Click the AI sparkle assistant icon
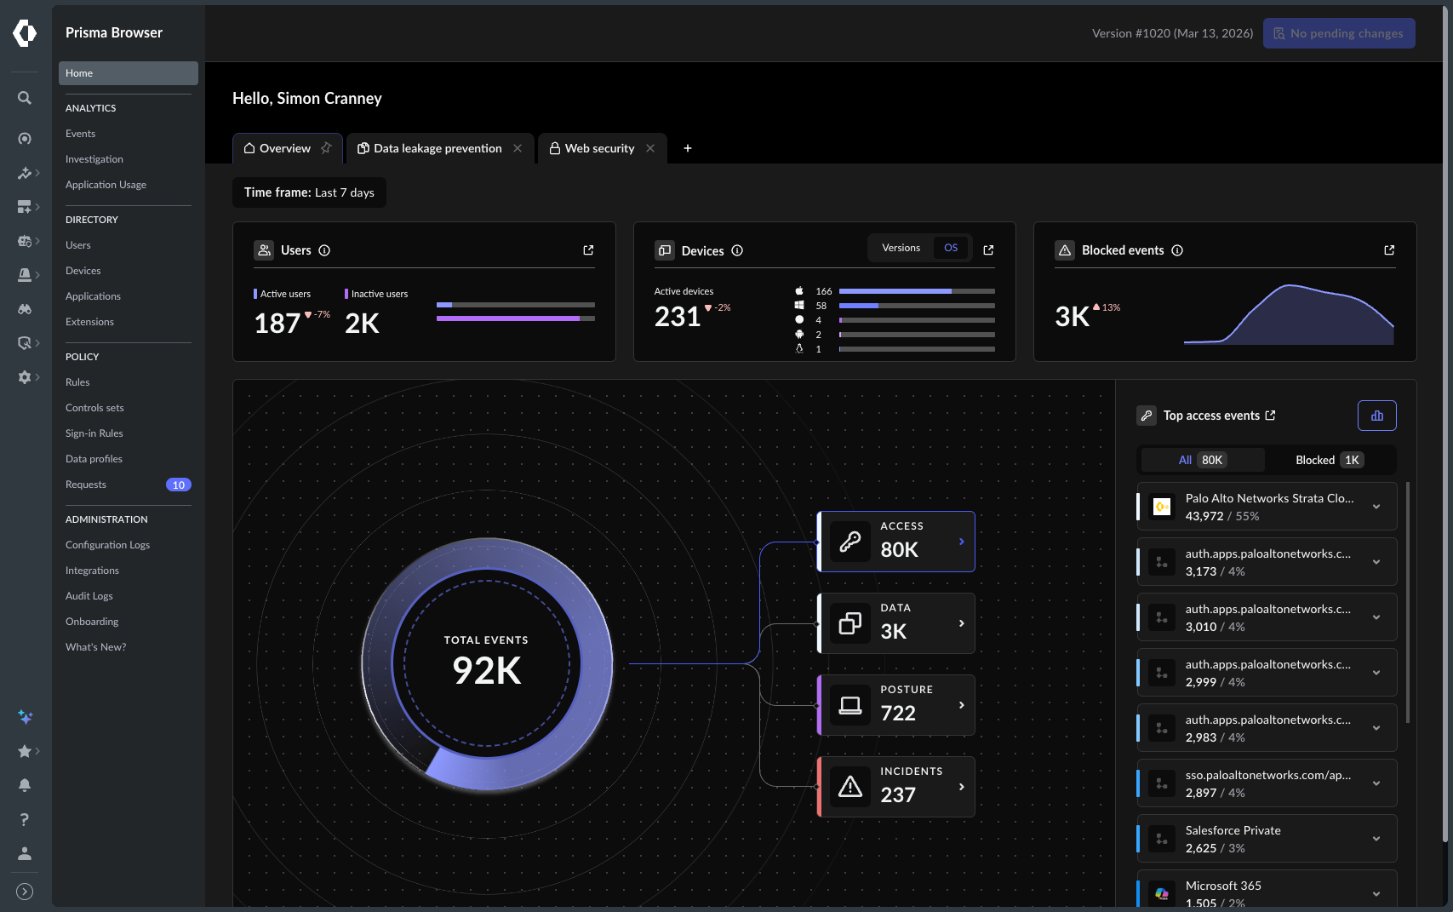Image resolution: width=1453 pixels, height=912 pixels. point(25,717)
